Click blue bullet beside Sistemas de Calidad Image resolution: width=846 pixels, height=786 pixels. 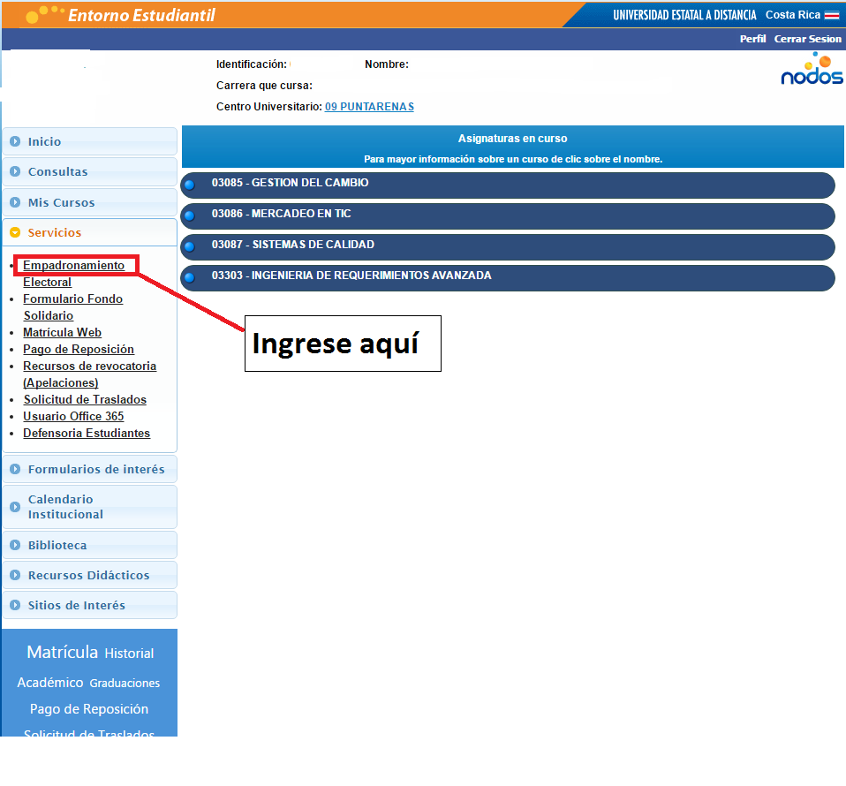(x=189, y=246)
